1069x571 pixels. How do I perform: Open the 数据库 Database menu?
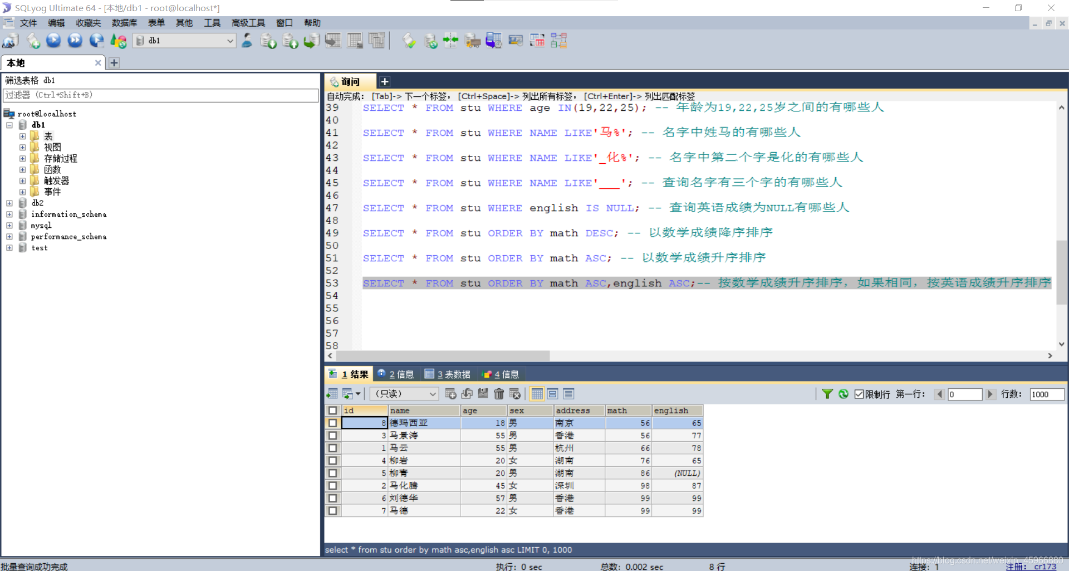coord(124,23)
